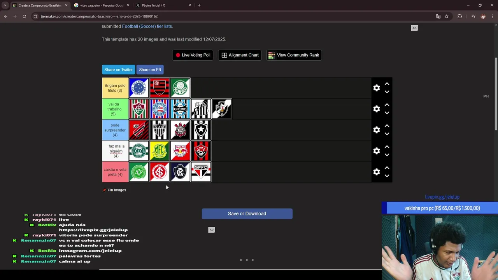
Task: Open a new browser tab
Action: (199, 5)
